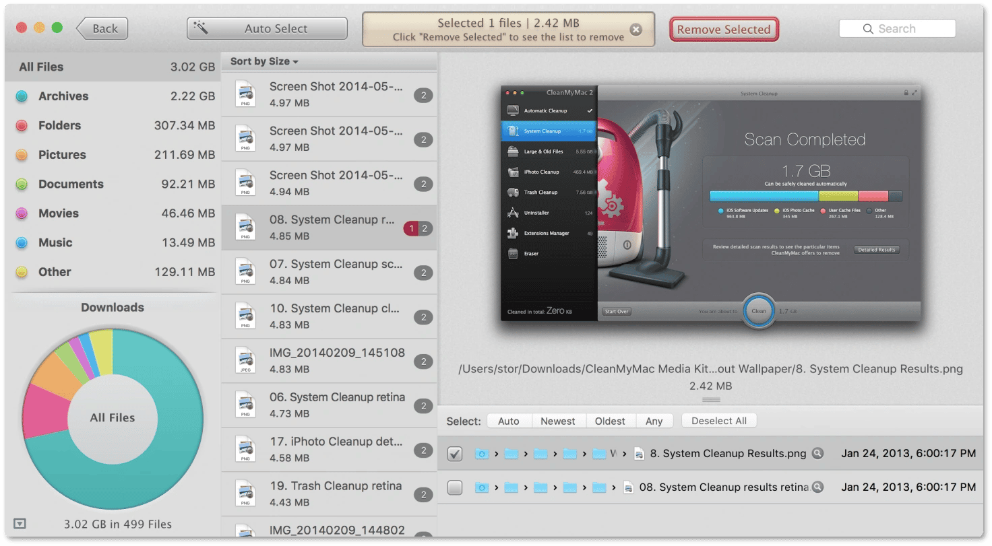992x546 pixels.
Task: Click the Search field
Action: pyautogui.click(x=897, y=29)
